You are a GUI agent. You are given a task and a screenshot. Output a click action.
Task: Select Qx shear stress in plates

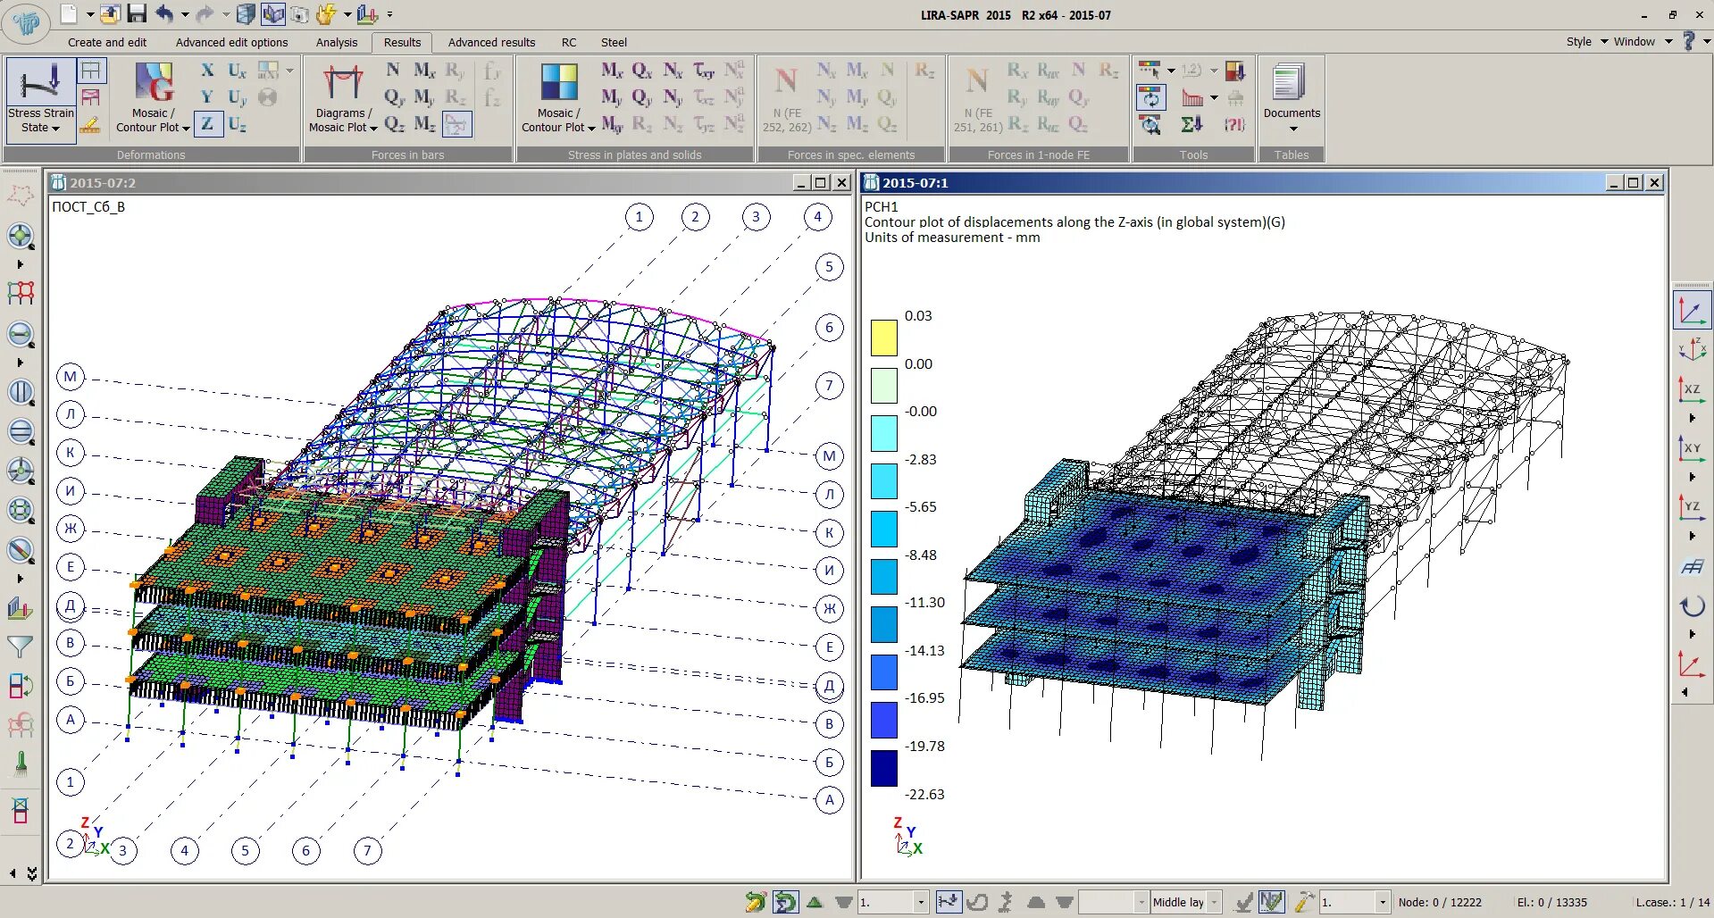(642, 71)
